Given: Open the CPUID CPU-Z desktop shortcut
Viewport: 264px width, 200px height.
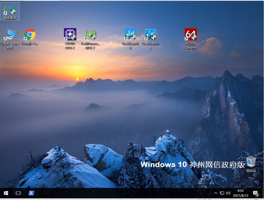Looking at the screenshot, I should 70,38.
